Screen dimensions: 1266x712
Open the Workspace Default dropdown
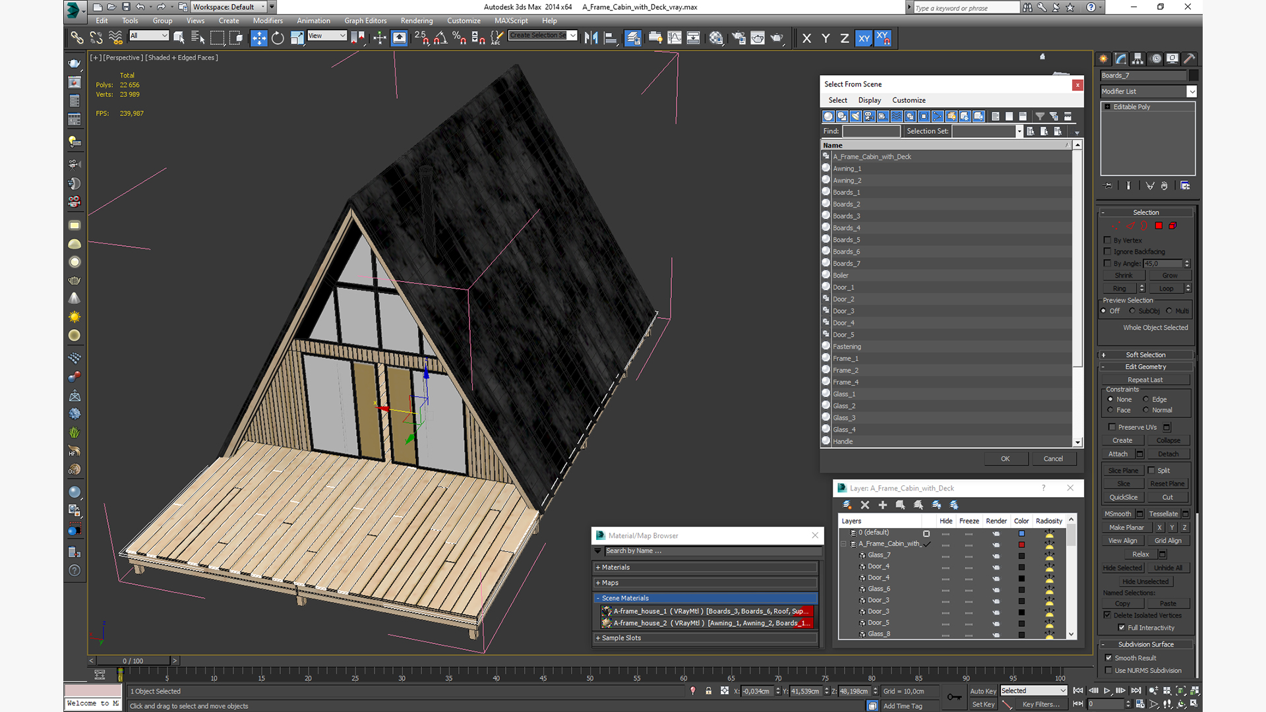(x=229, y=7)
